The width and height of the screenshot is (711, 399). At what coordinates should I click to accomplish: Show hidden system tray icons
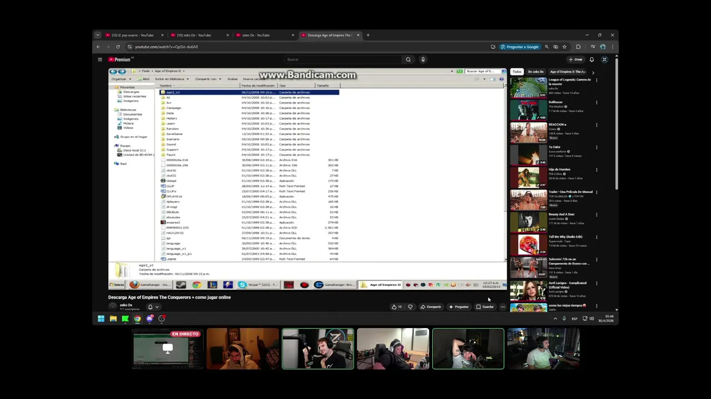(555, 319)
